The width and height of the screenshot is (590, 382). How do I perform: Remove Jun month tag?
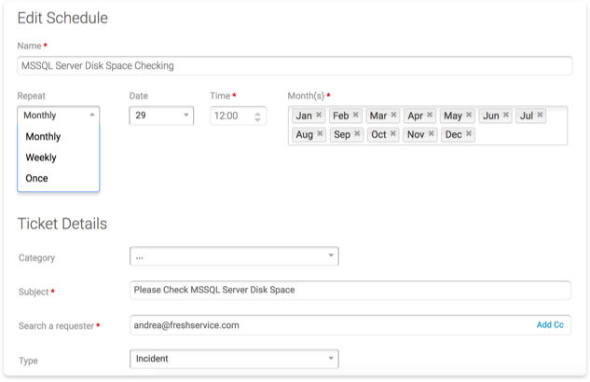(x=506, y=116)
